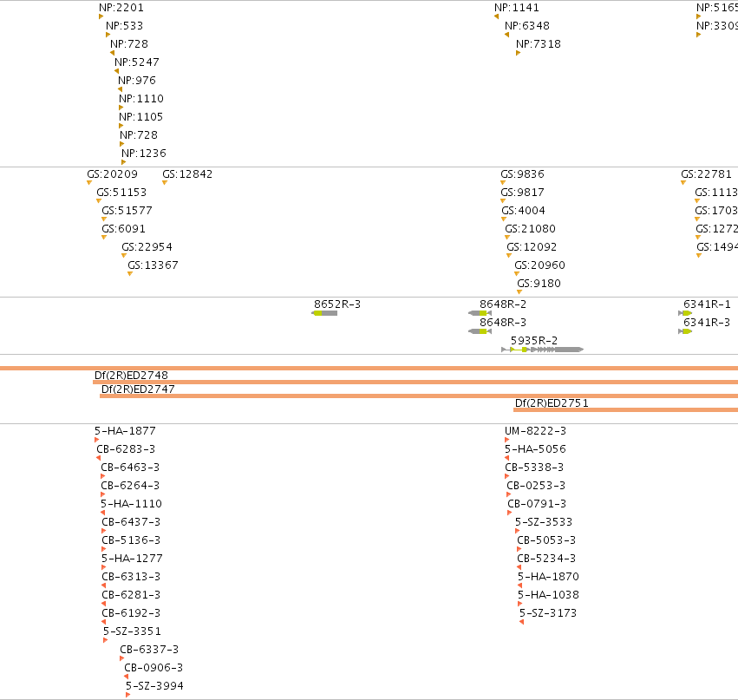Select the Df(2R)ED2748 deficiency bar

click(x=415, y=383)
